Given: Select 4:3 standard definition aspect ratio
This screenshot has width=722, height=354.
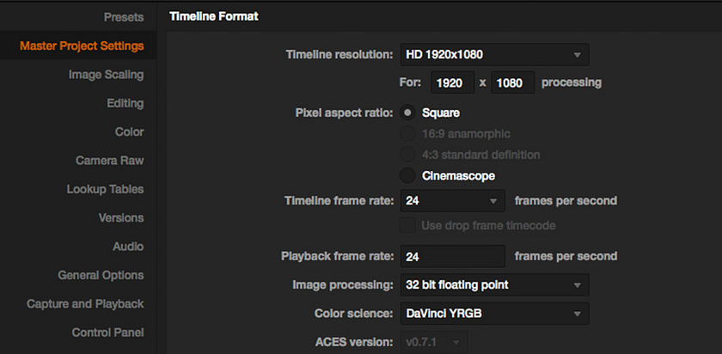Looking at the screenshot, I should 407,155.
